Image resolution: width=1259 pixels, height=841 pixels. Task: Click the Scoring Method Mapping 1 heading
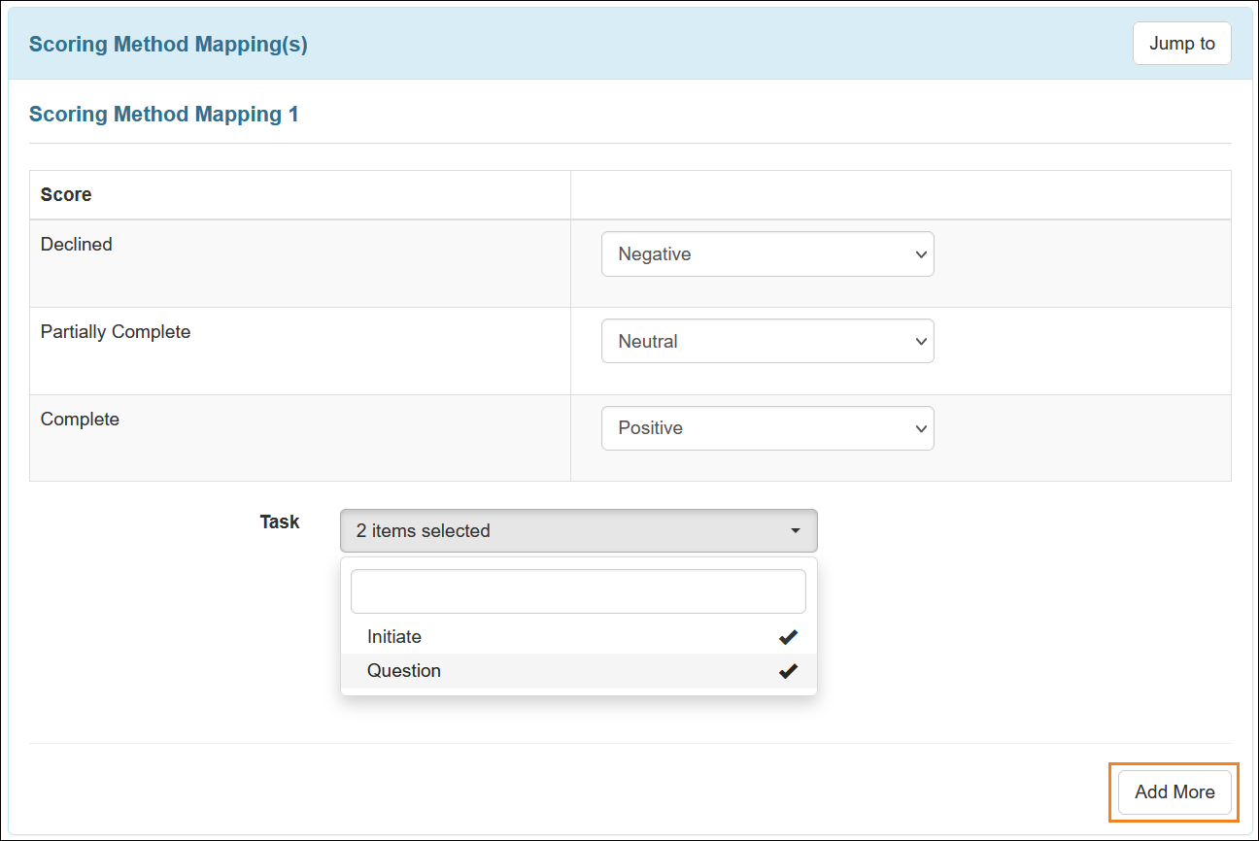163,114
